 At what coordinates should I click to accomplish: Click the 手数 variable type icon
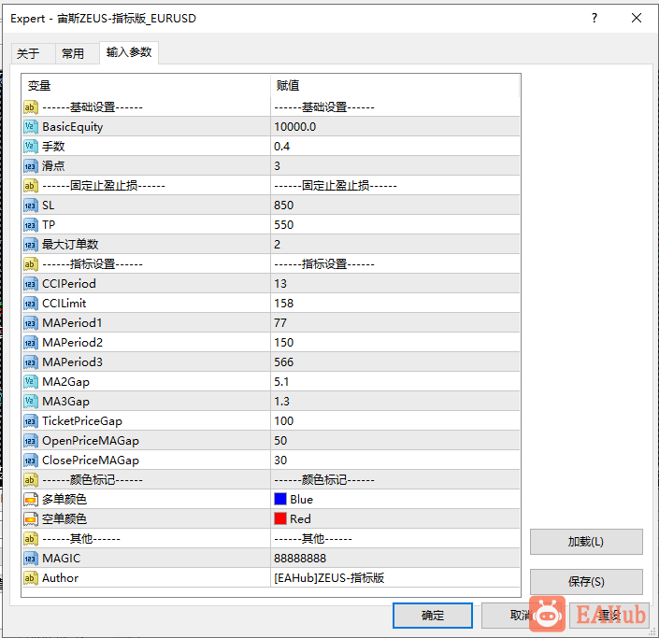(31, 147)
